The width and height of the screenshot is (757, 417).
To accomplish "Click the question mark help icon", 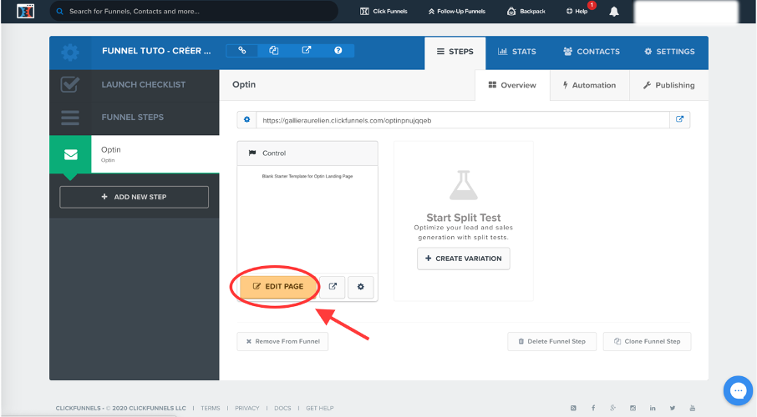I will click(338, 51).
